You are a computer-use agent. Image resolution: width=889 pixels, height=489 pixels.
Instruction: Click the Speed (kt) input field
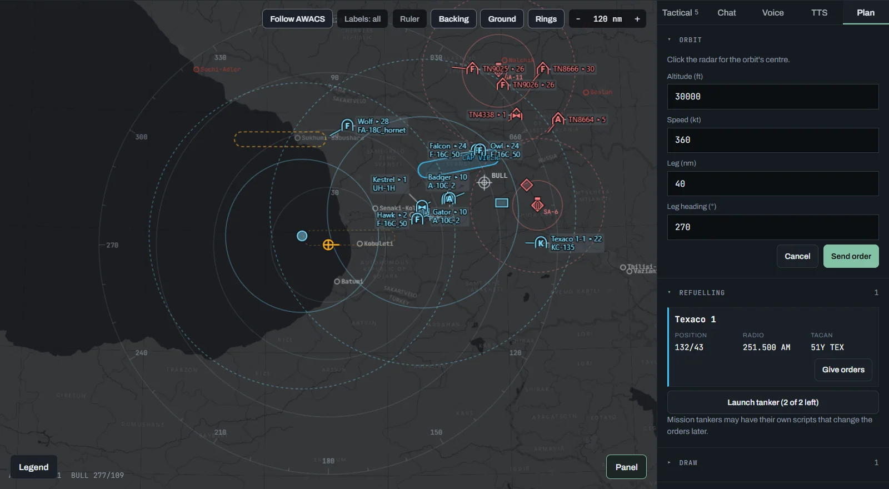773,140
